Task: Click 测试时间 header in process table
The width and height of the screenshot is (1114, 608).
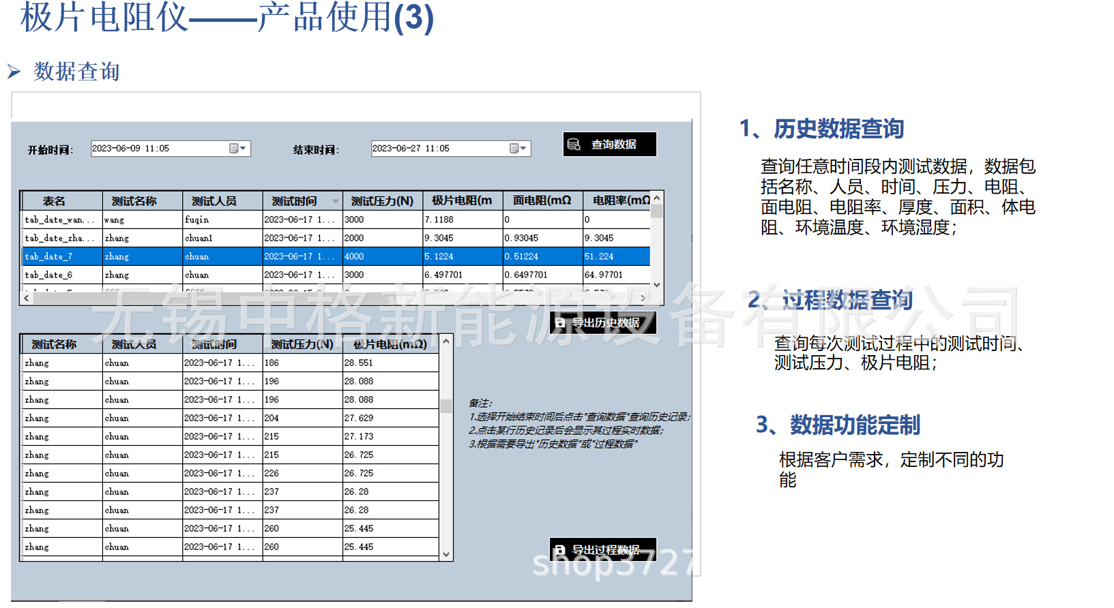Action: (222, 344)
